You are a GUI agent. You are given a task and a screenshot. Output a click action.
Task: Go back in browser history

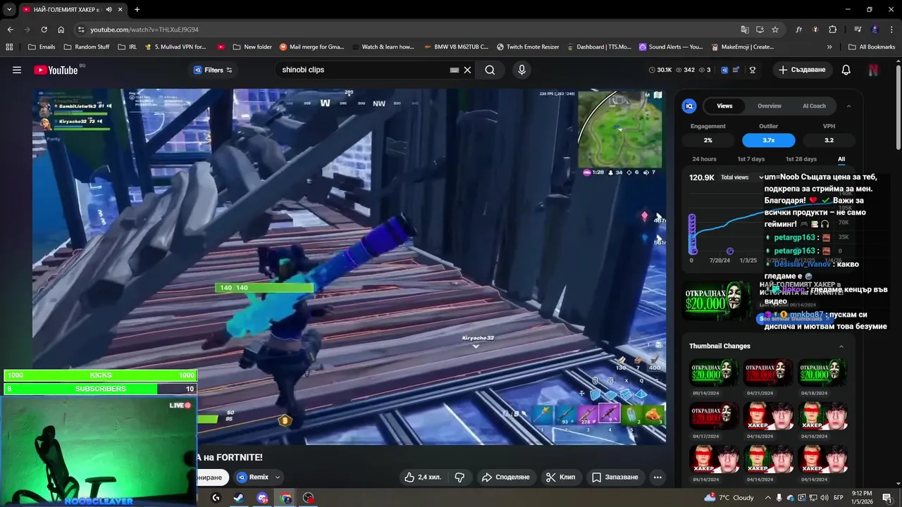[10, 30]
